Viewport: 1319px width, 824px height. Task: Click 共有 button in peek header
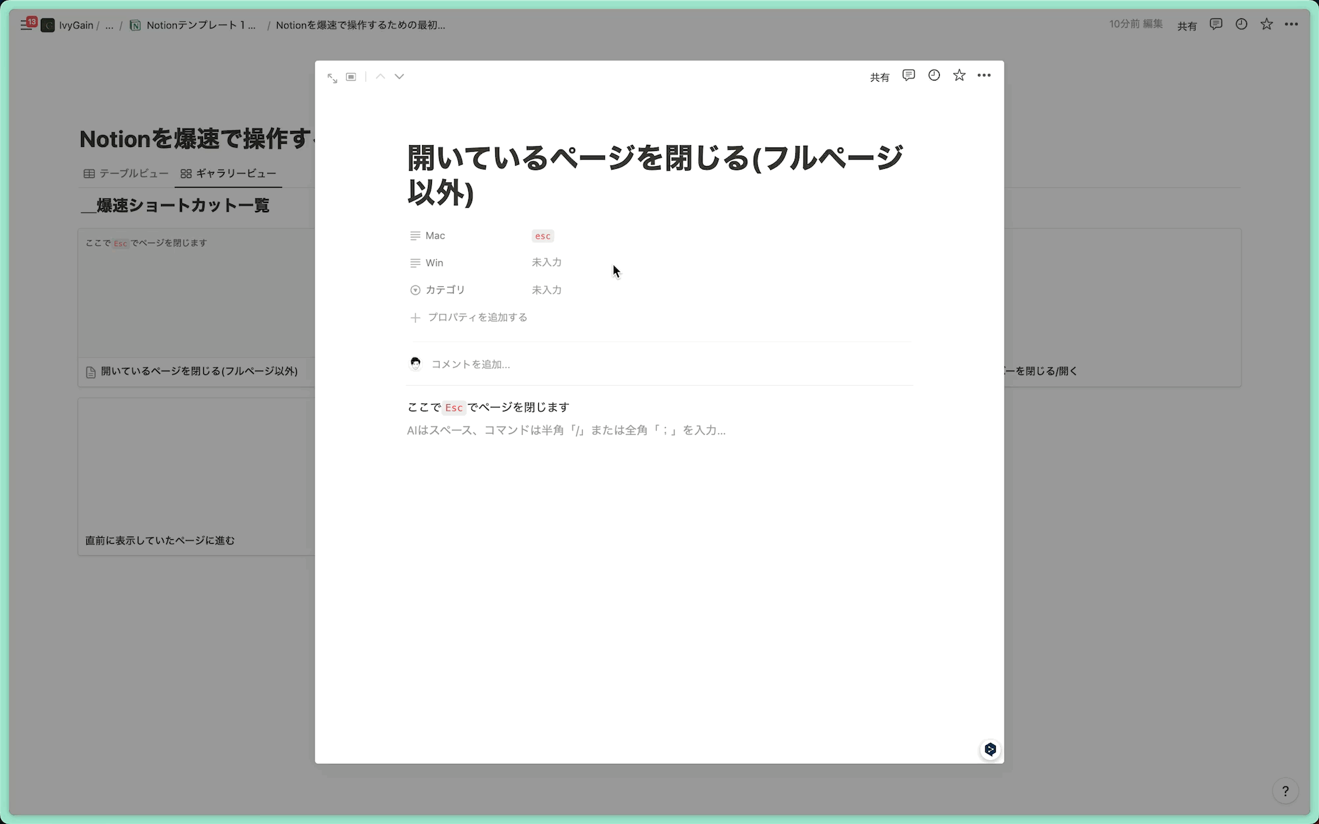[879, 77]
